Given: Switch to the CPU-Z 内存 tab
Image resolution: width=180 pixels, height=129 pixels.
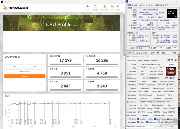Looking at the screenshot, I should click(x=141, y=5).
